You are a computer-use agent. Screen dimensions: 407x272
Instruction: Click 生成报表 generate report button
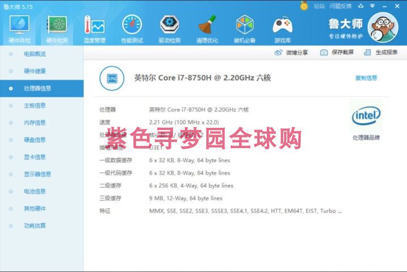[x=380, y=53]
